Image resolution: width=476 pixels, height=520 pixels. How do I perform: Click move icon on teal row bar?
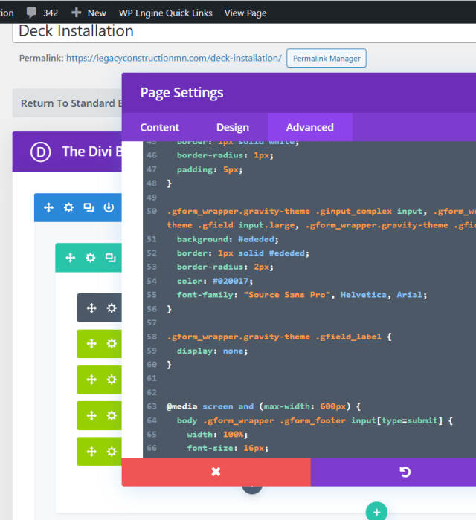point(71,258)
